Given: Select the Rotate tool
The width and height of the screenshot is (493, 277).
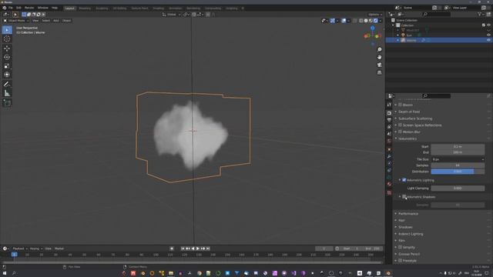Looking at the screenshot, I should coord(7,57).
